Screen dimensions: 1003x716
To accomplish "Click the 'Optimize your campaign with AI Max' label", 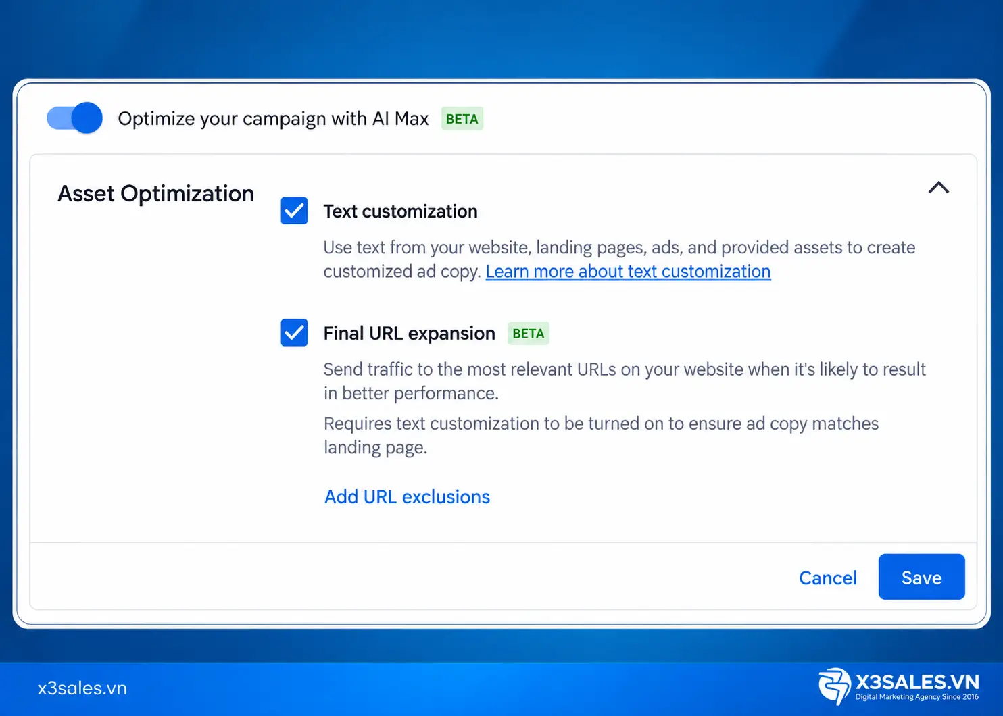I will pos(273,119).
